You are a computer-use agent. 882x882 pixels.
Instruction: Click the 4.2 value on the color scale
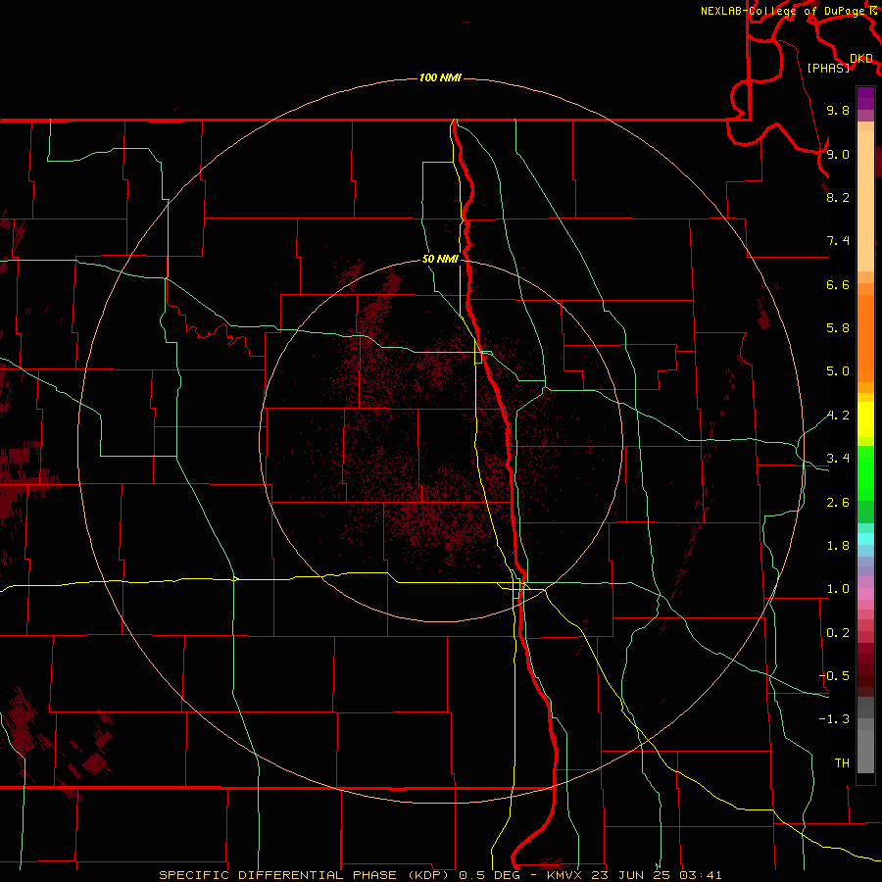838,416
